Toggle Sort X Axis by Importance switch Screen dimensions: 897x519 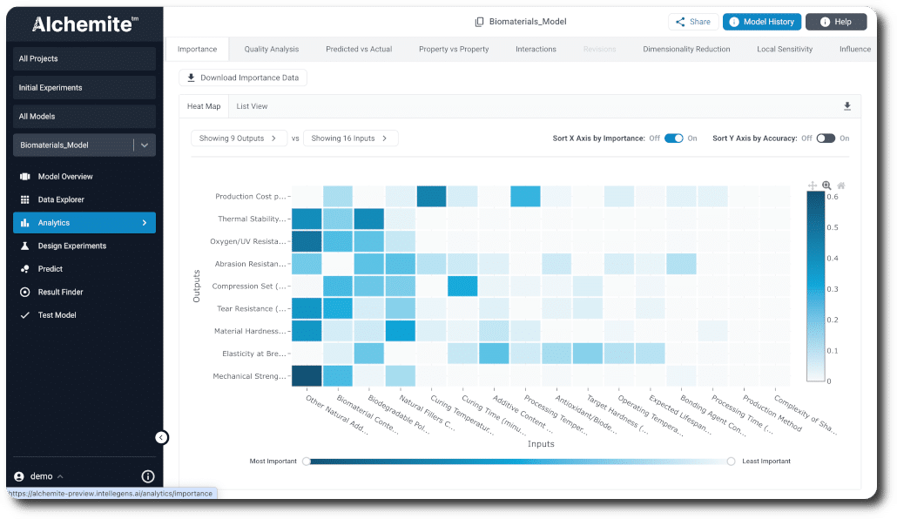point(674,138)
